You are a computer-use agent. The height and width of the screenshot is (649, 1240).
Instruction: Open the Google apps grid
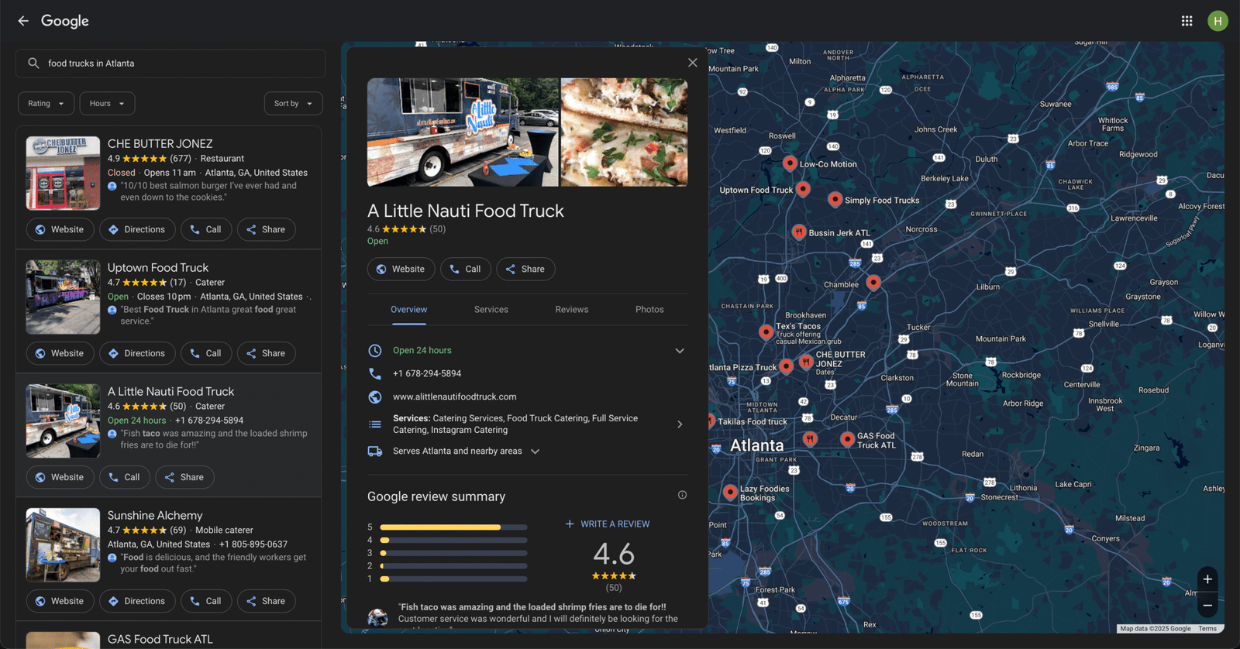(x=1187, y=21)
